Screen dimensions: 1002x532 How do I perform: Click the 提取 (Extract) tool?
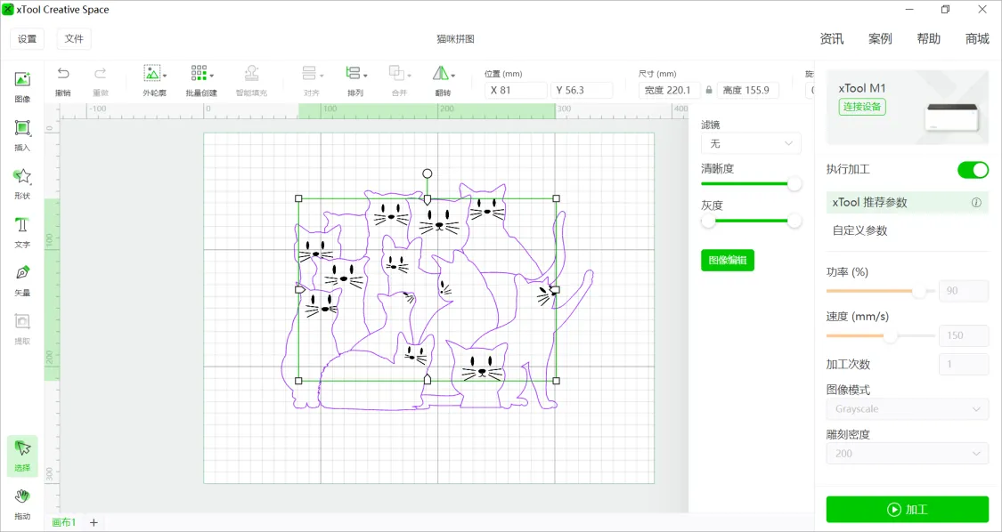pyautogui.click(x=22, y=329)
